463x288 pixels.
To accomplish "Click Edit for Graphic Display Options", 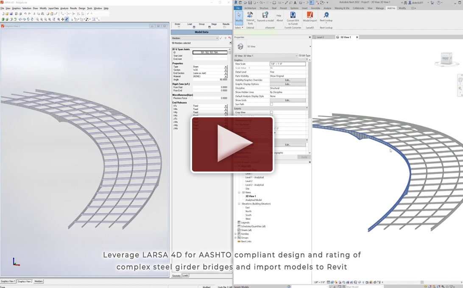I will pos(287,84).
